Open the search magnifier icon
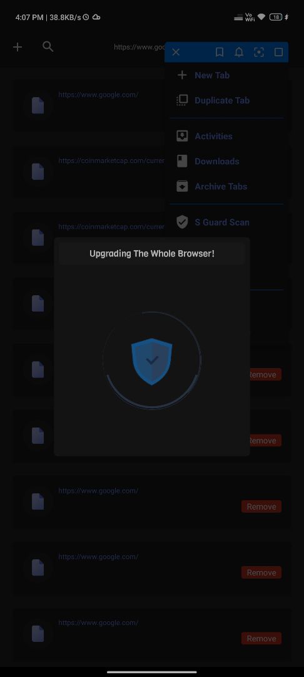This screenshot has height=677, width=304. 48,46
